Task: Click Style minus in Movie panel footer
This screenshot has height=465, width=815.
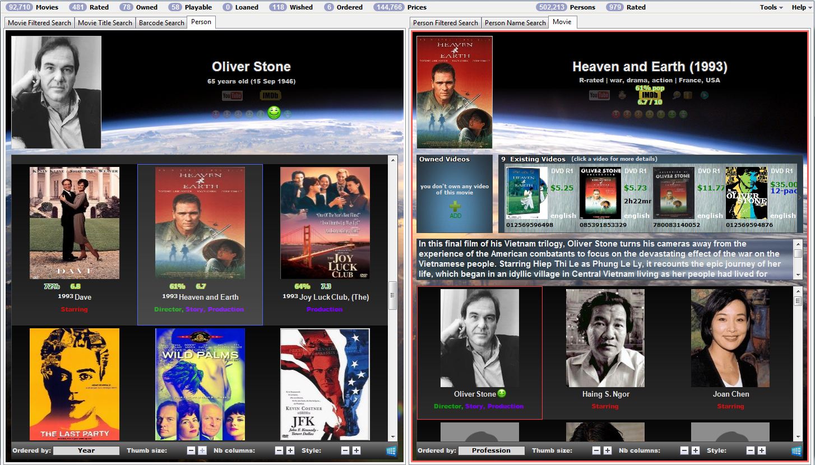Action: click(751, 450)
